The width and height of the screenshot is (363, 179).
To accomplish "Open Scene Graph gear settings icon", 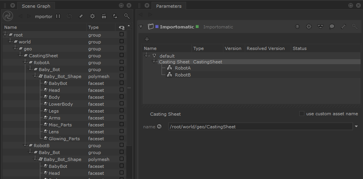I will tap(92, 16).
